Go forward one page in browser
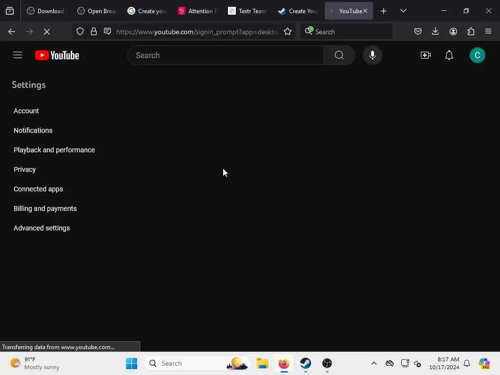The width and height of the screenshot is (500, 375). coord(29,32)
